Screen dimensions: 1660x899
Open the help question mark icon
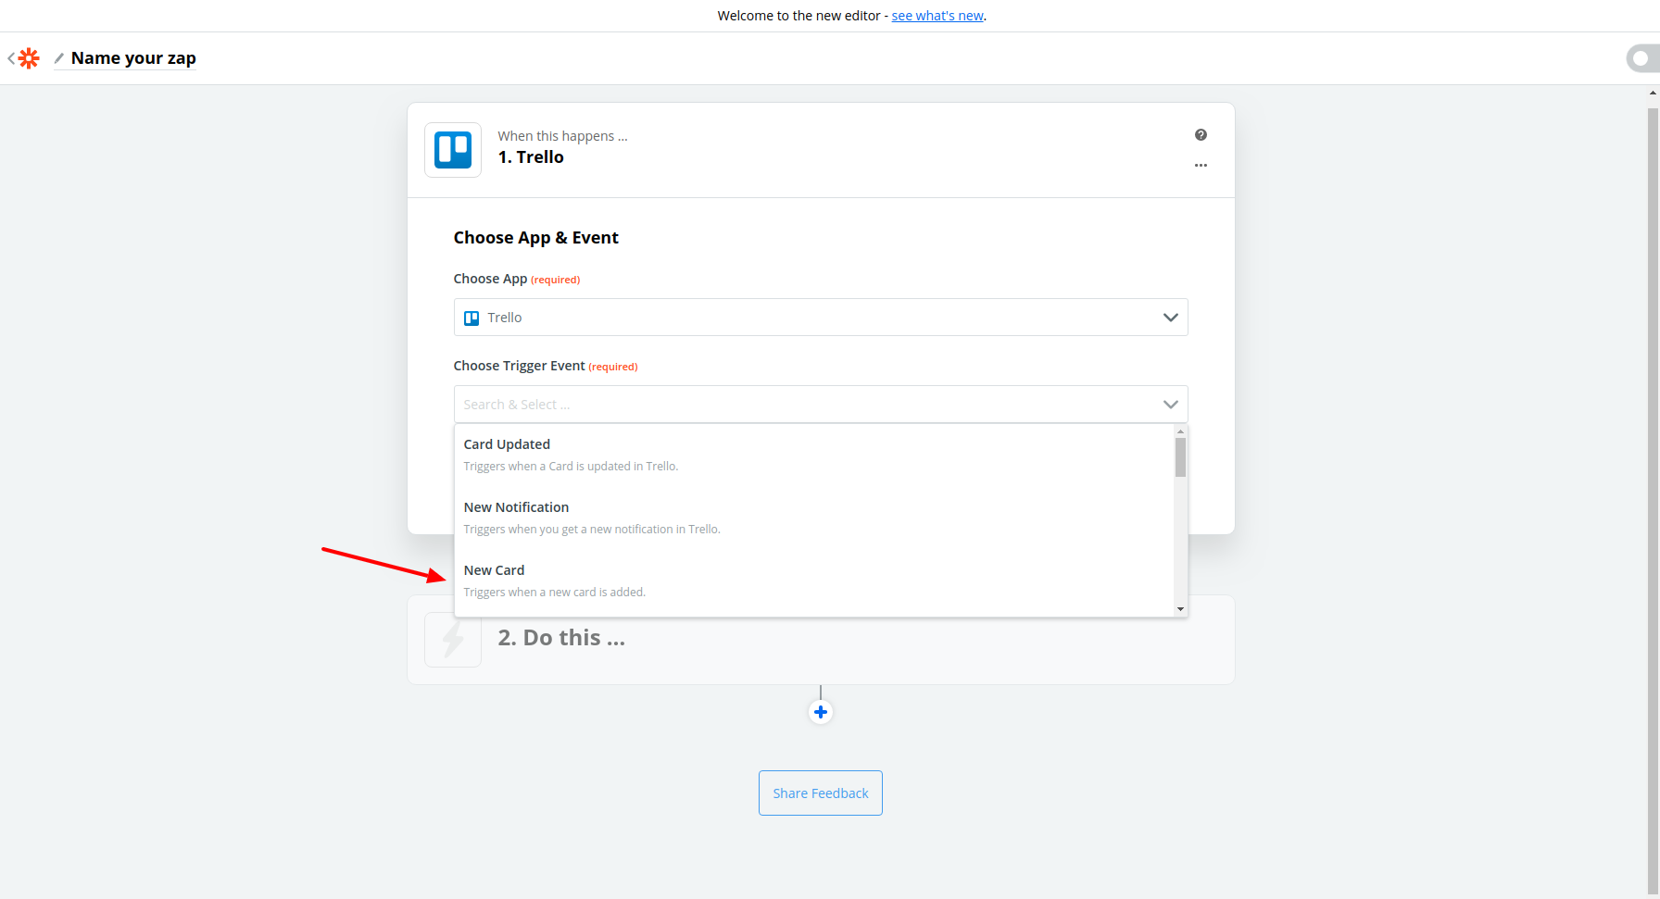click(x=1201, y=135)
